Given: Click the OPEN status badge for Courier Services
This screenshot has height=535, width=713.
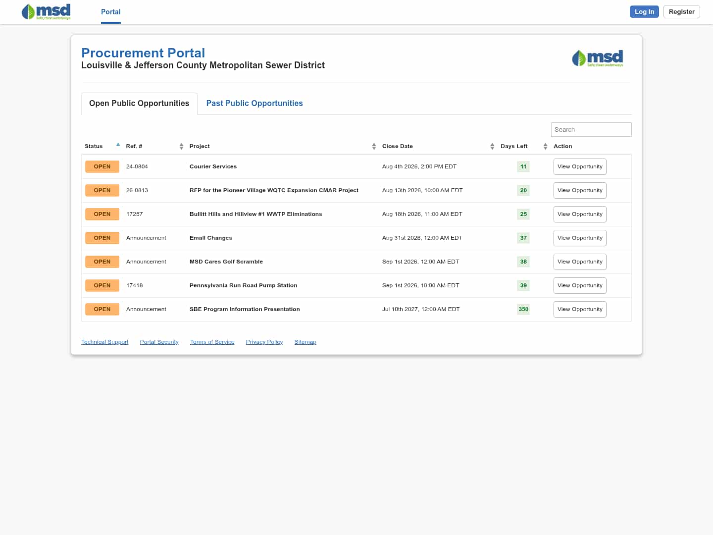Looking at the screenshot, I should point(102,166).
